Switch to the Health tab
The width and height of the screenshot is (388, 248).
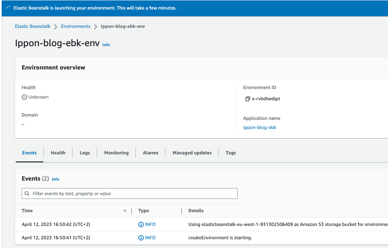click(58, 153)
